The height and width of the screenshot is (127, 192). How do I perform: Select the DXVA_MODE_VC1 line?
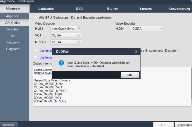(48, 98)
